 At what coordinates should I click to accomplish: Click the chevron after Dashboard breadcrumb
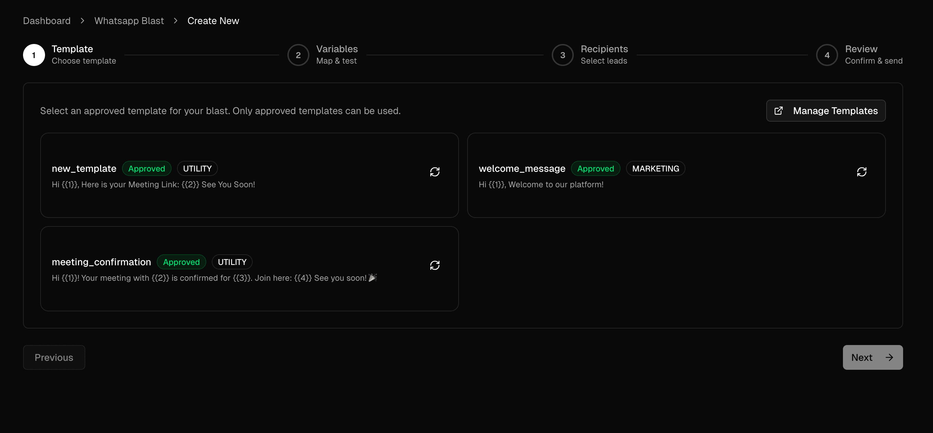point(83,21)
